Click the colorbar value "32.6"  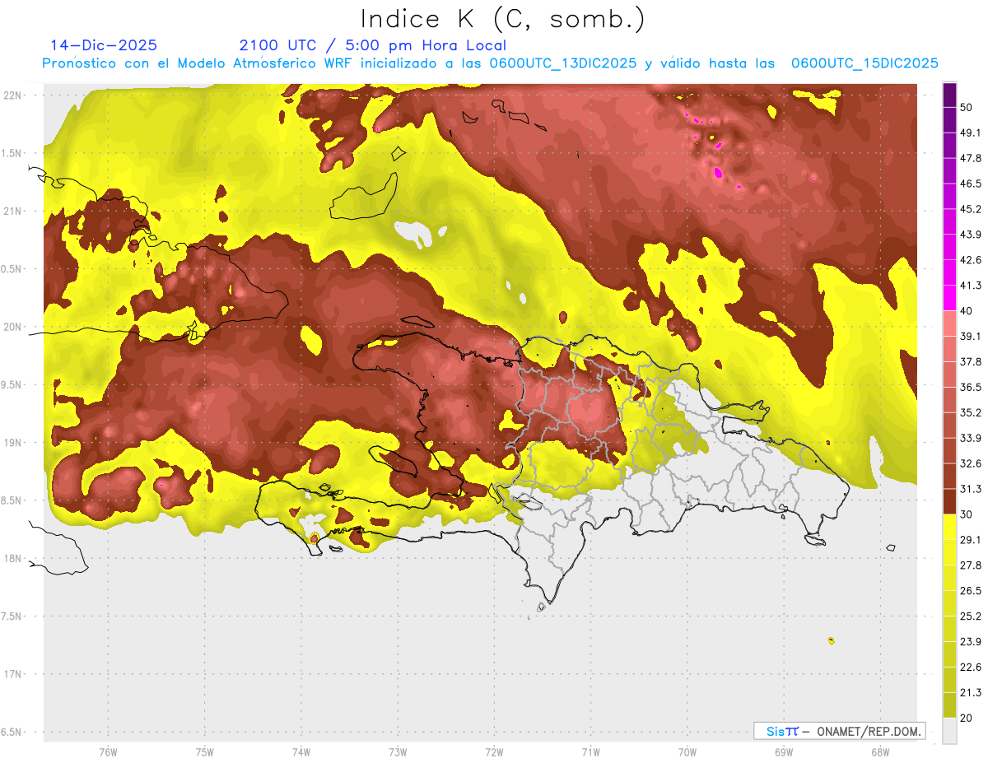970,463
